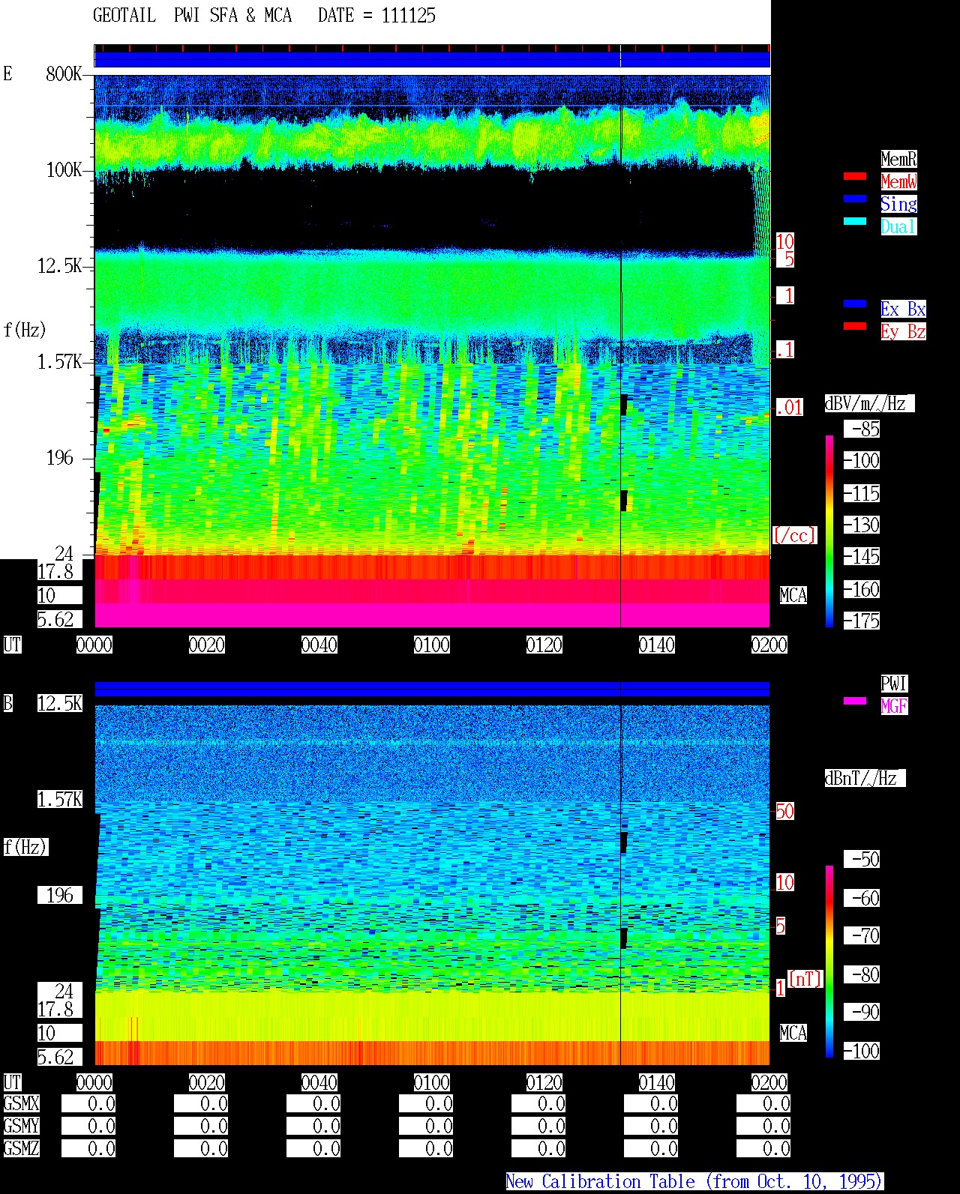The height and width of the screenshot is (1194, 960).
Task: Open the New Calibration Table link
Action: pos(694,1182)
